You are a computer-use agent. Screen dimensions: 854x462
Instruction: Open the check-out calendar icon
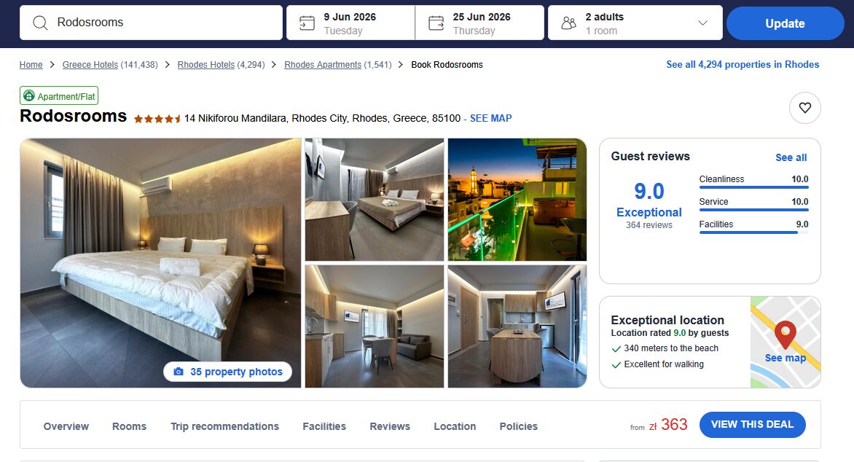[x=436, y=23]
